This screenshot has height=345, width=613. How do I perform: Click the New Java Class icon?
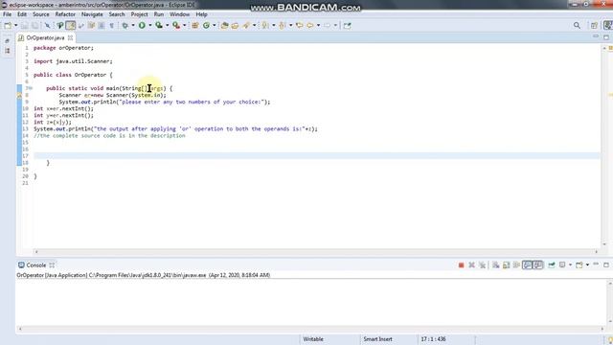tap(206, 26)
